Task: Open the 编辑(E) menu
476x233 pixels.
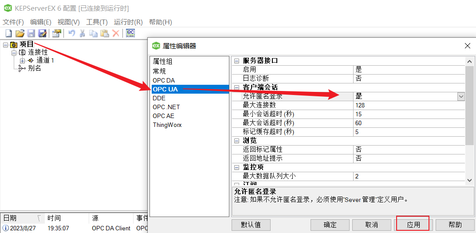Action: pyautogui.click(x=41, y=22)
